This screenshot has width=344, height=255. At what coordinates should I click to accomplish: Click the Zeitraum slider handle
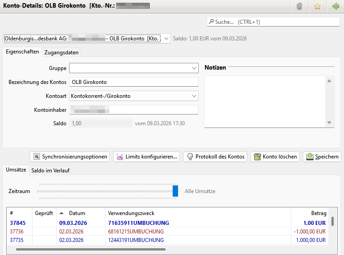coord(175,191)
